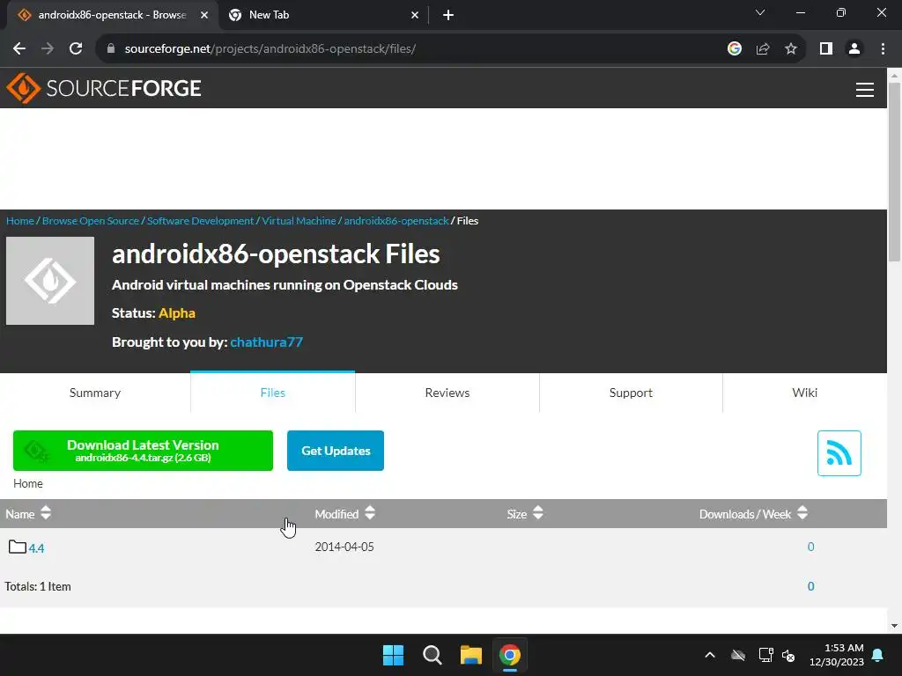
Task: Open Windows taskbar Search
Action: point(432,655)
